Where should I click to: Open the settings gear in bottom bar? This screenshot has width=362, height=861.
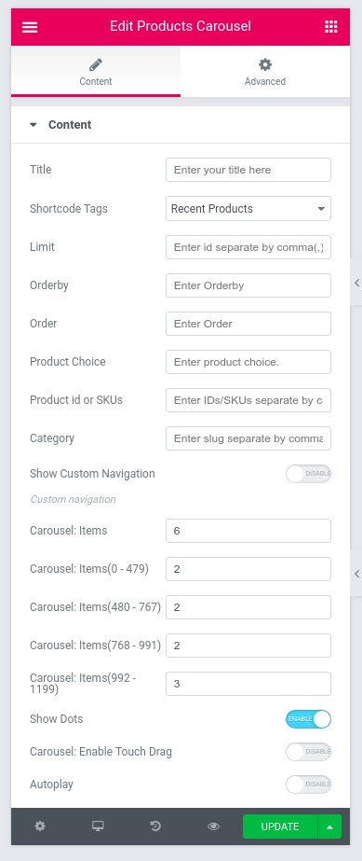click(x=40, y=826)
